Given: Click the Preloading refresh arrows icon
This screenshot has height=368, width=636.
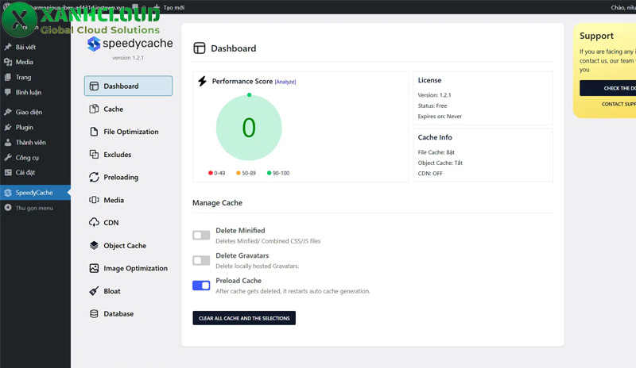Looking at the screenshot, I should (94, 177).
